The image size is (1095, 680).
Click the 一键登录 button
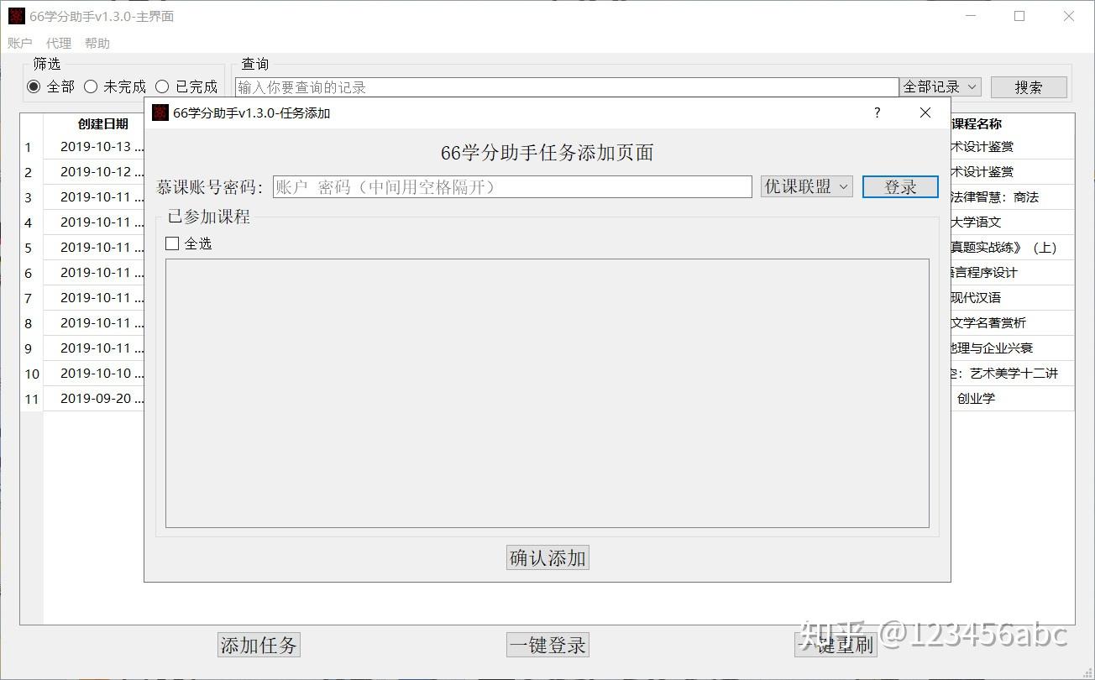[547, 645]
